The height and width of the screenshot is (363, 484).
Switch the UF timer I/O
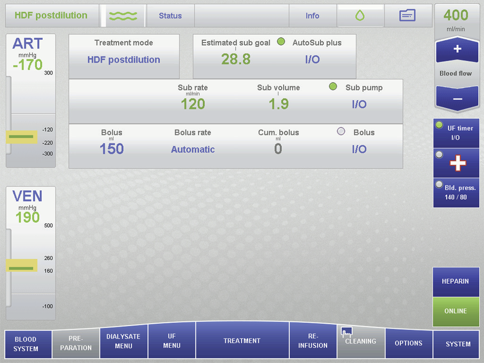[x=456, y=133]
